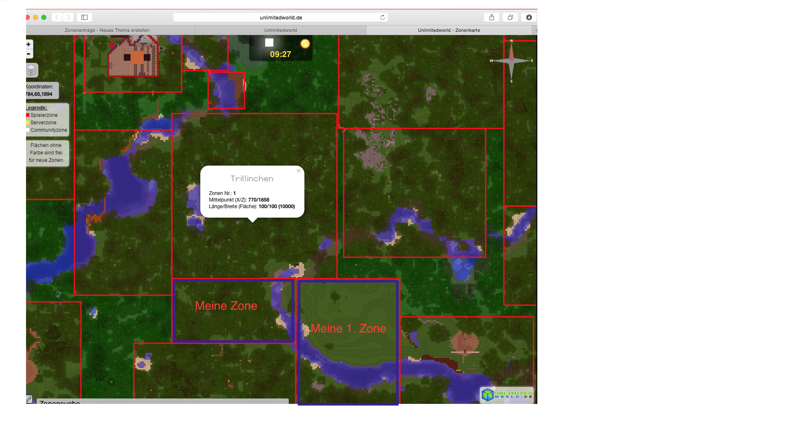
Task: Click the 09:27 time display
Action: pyautogui.click(x=280, y=54)
